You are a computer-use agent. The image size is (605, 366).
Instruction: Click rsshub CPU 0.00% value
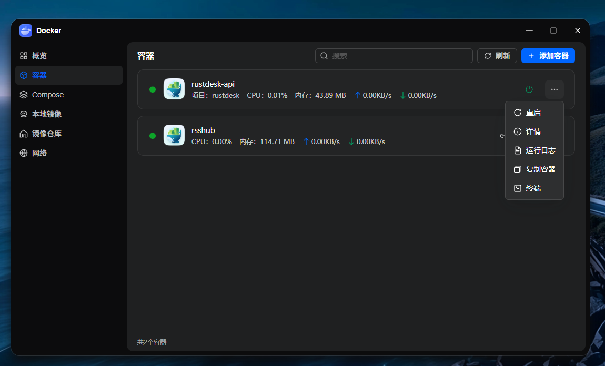tap(222, 141)
